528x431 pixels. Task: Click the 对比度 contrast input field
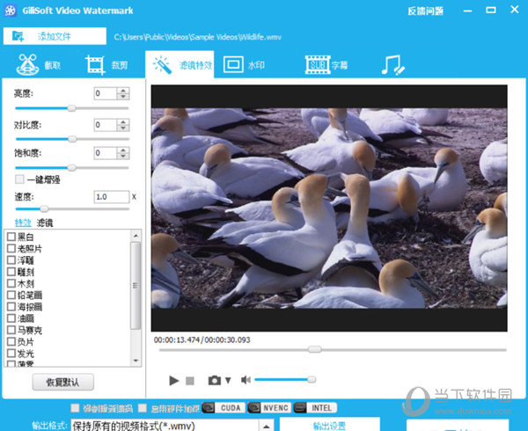(x=106, y=125)
